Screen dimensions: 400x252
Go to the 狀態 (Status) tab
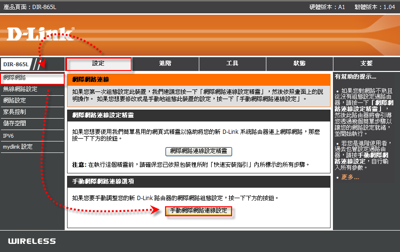click(299, 63)
